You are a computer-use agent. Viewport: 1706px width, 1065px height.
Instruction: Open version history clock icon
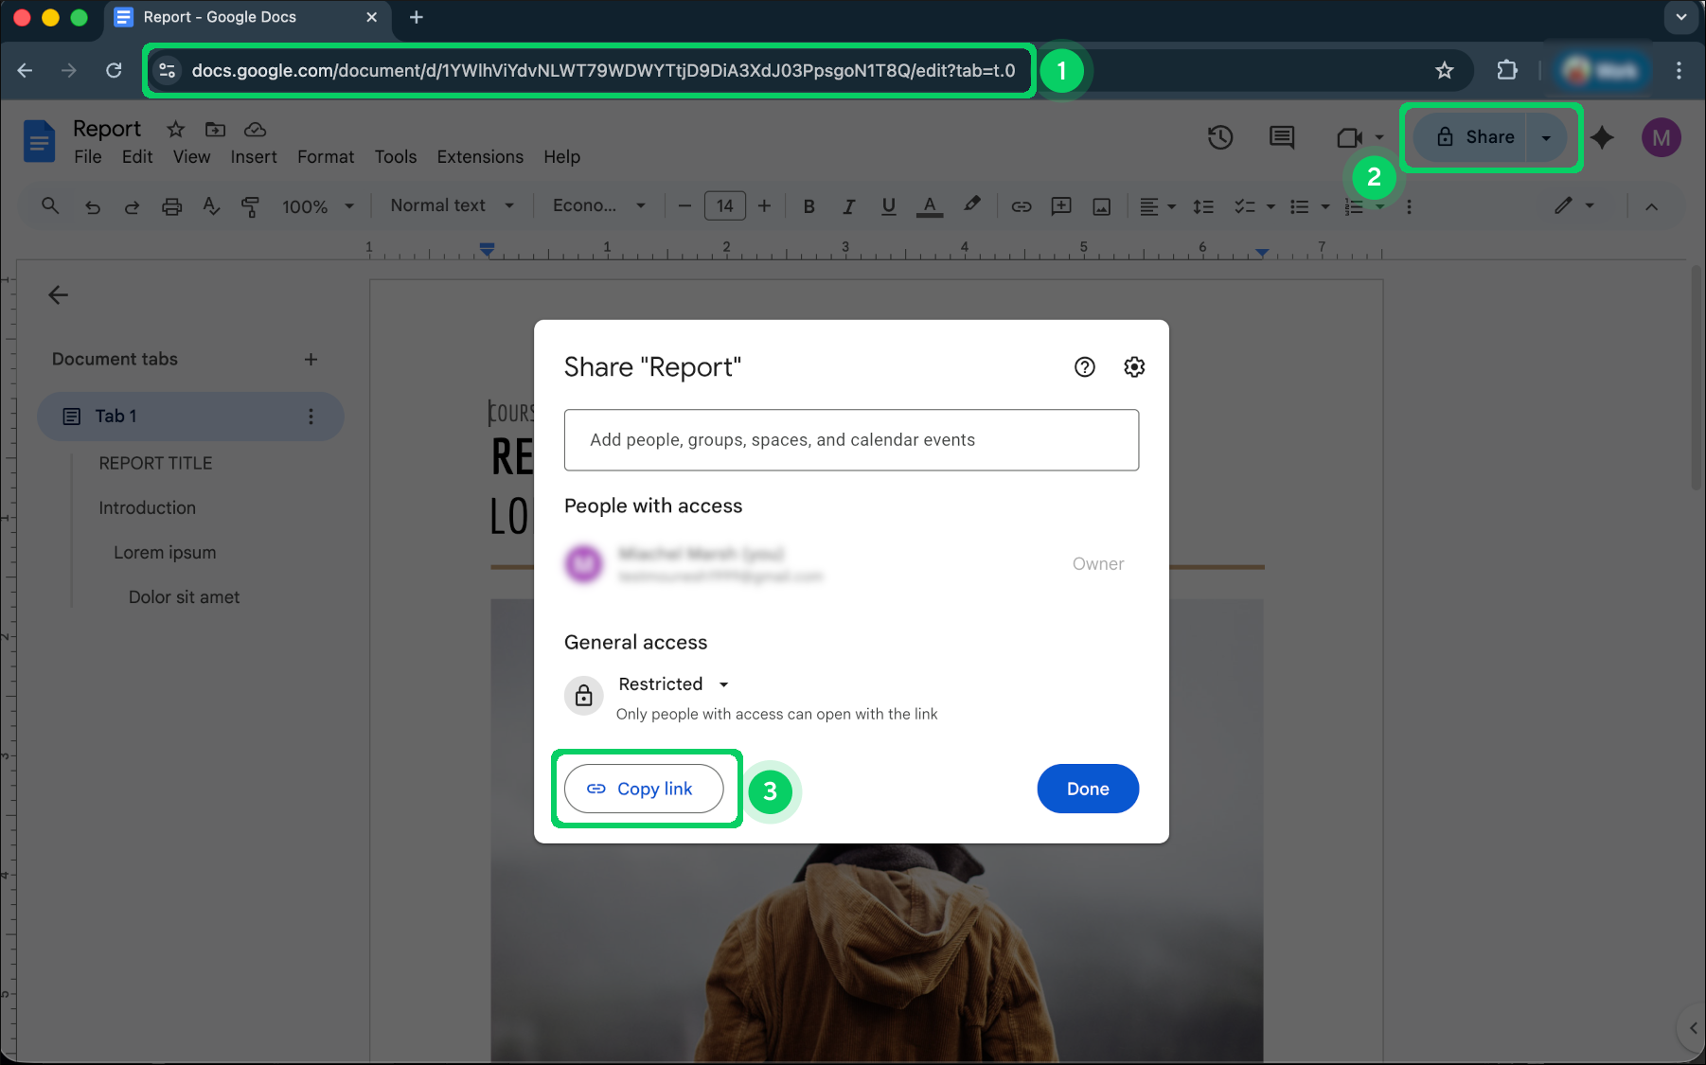[1220, 137]
